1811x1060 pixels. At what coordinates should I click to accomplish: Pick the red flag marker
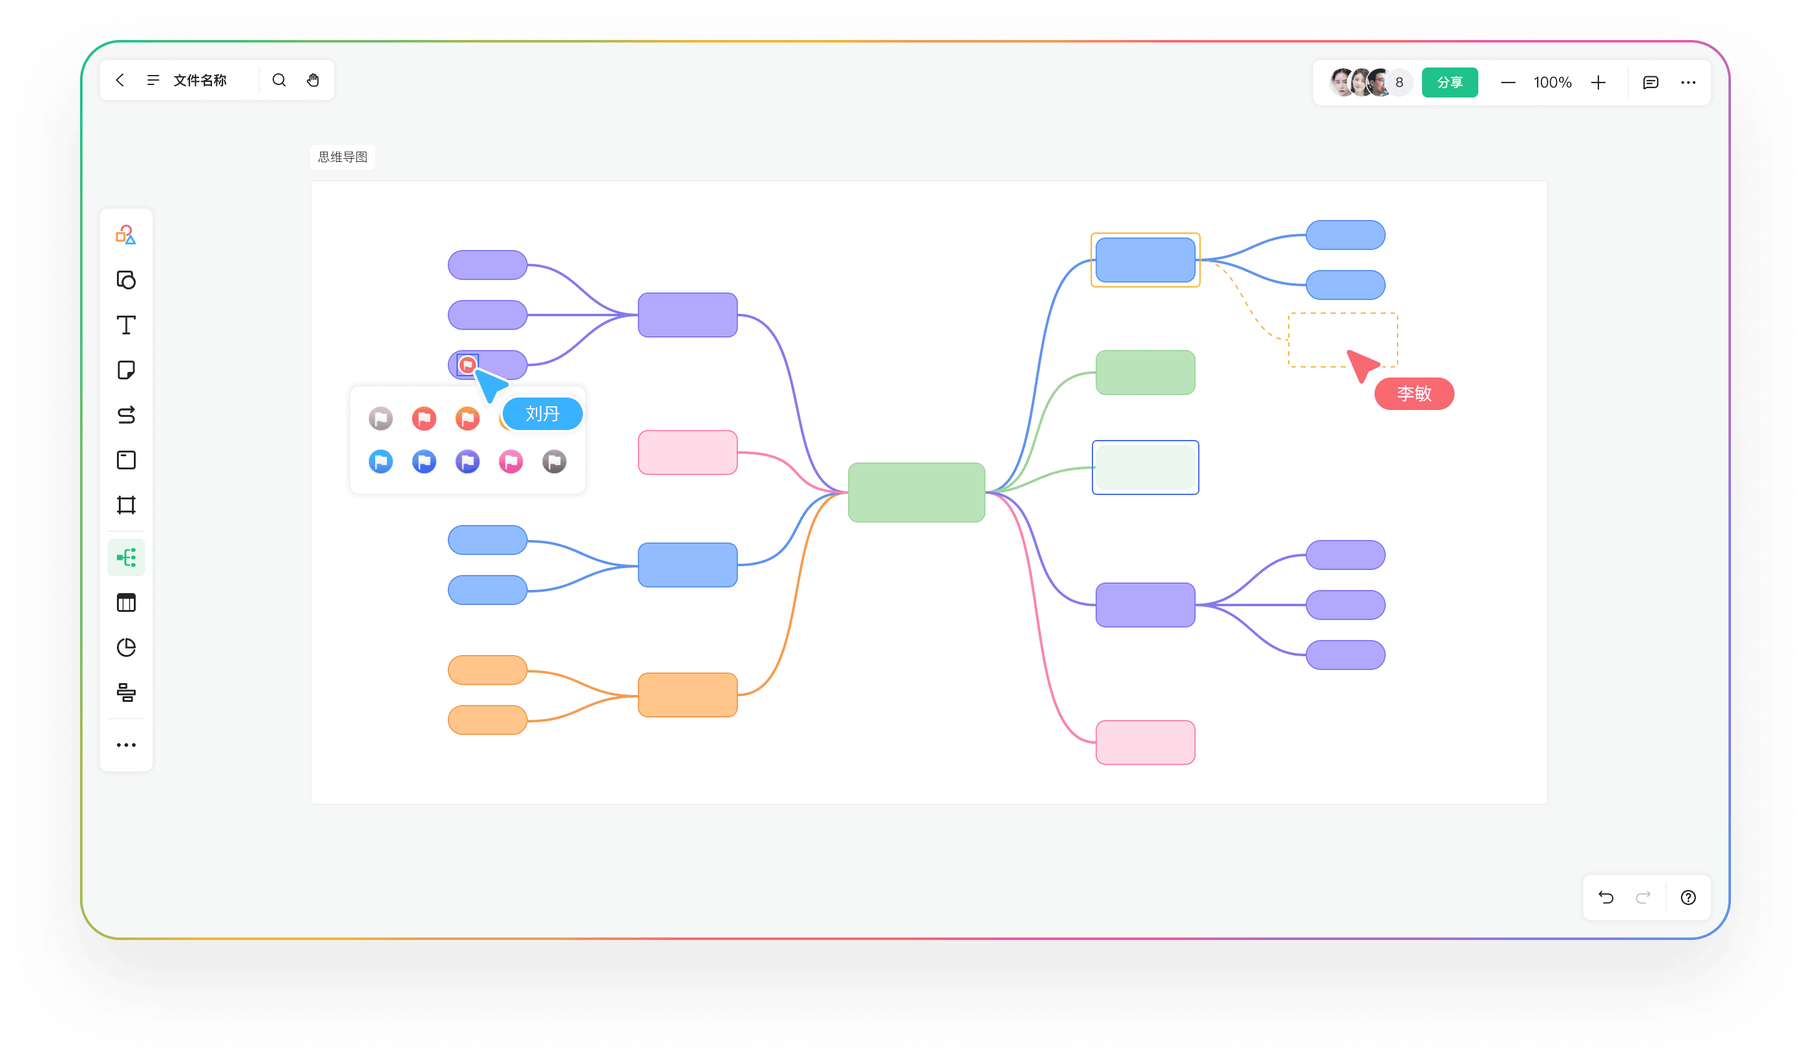pos(424,418)
